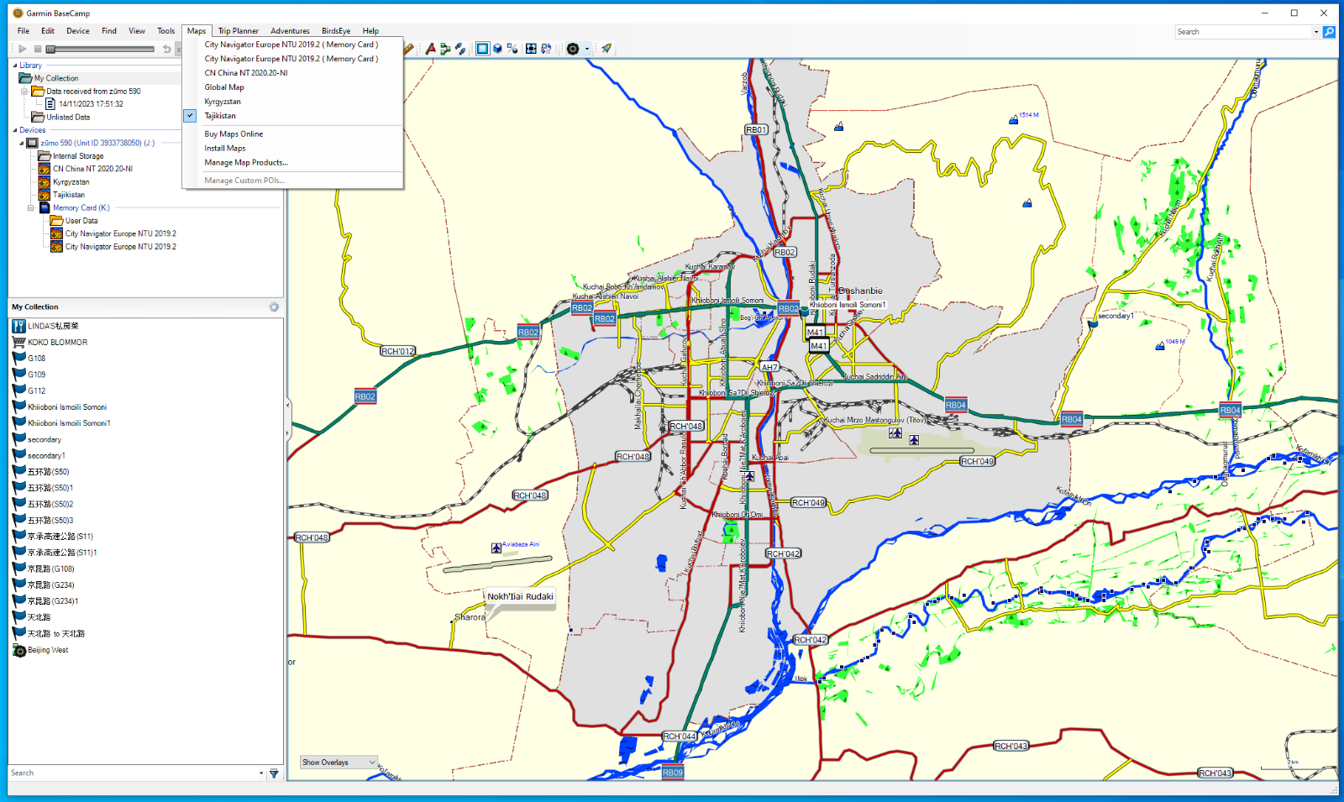Select the track footprints tool icon

point(460,49)
